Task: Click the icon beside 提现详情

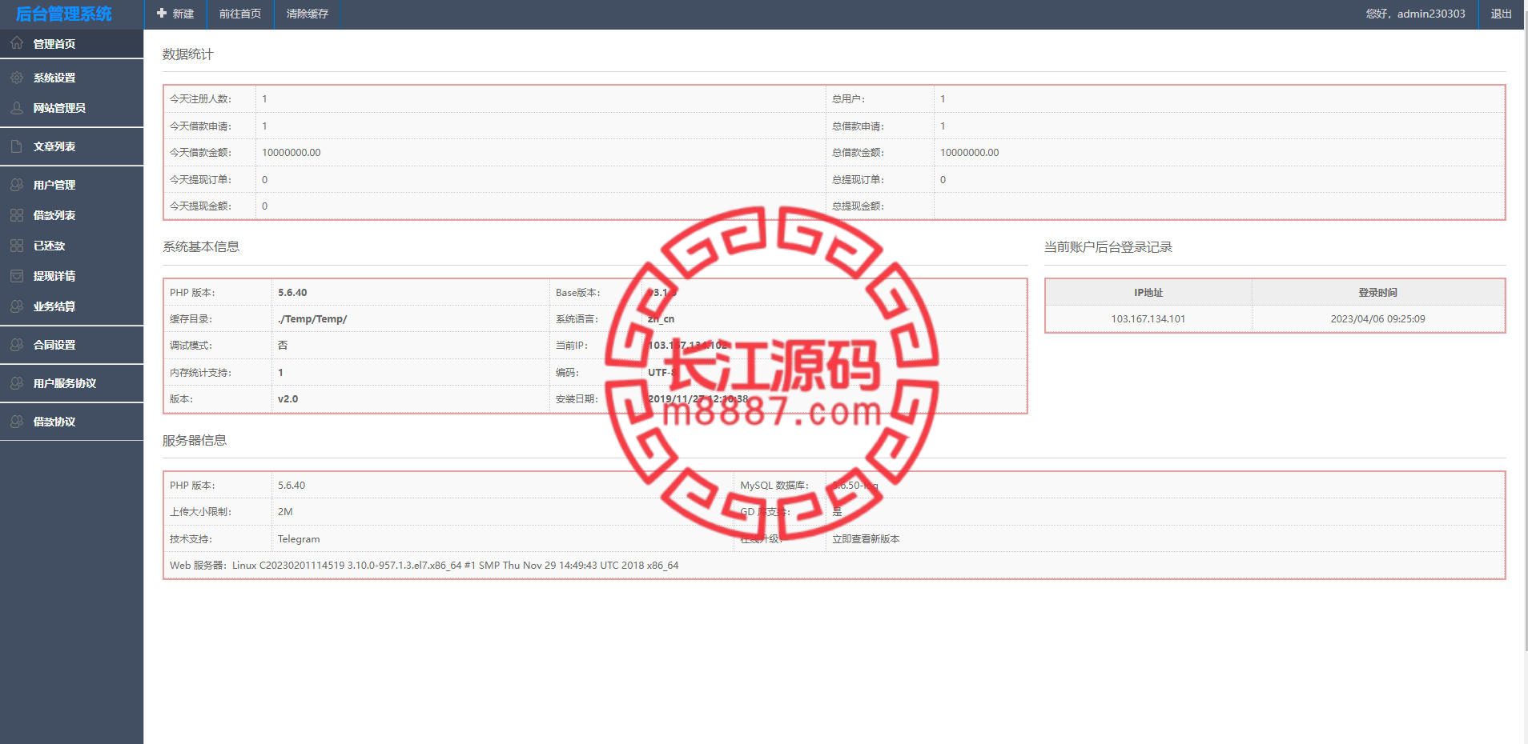Action: coord(17,276)
